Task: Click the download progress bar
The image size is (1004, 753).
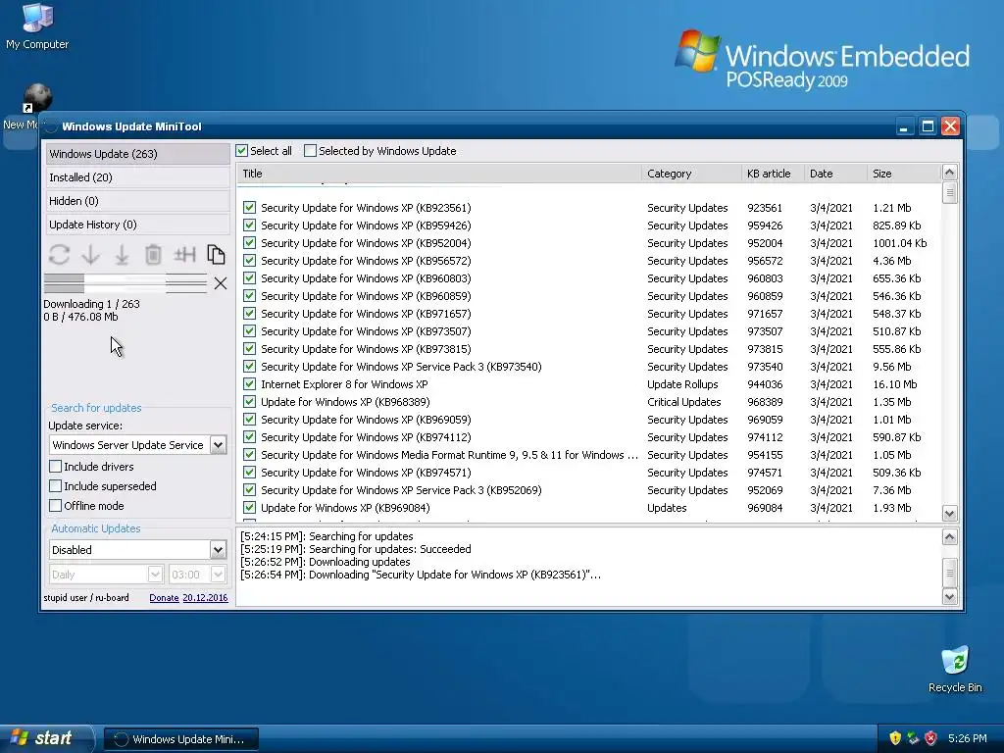Action: click(x=125, y=283)
